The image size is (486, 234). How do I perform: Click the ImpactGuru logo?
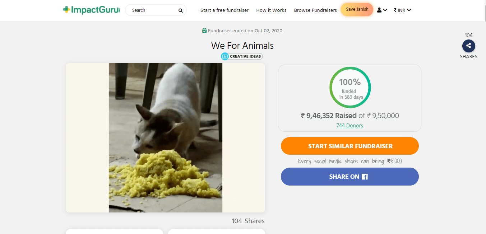pyautogui.click(x=91, y=10)
